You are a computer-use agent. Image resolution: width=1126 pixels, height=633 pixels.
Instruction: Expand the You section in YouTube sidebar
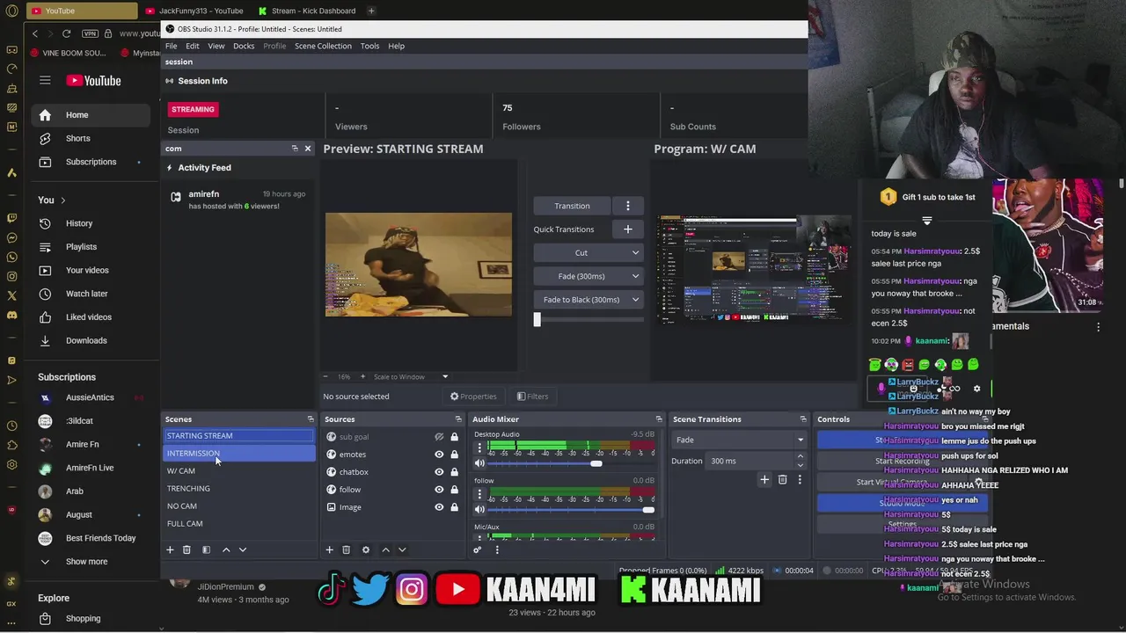click(52, 200)
